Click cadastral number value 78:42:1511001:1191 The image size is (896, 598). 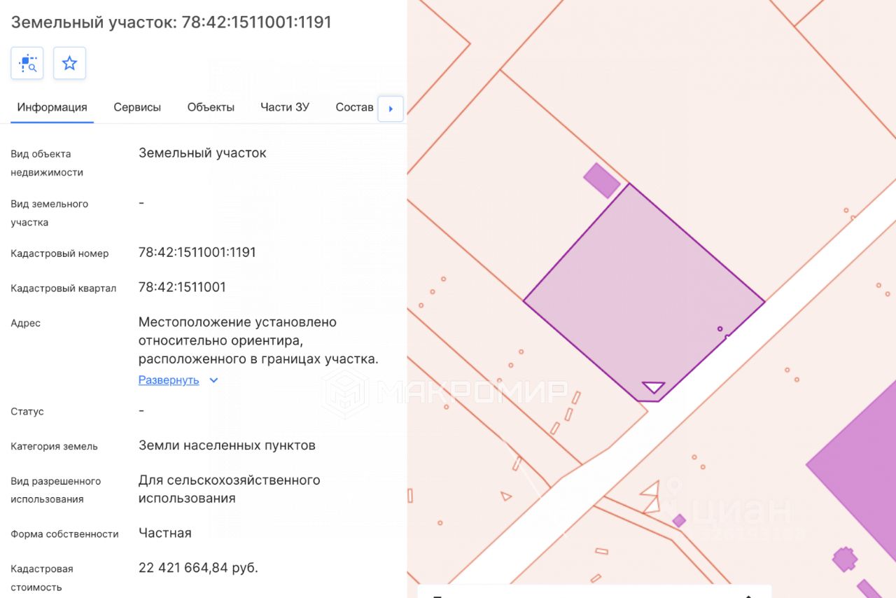(x=197, y=252)
